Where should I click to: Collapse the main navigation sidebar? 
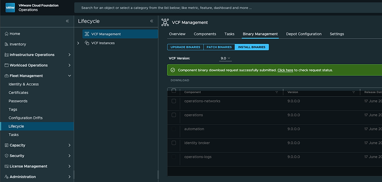click(67, 21)
